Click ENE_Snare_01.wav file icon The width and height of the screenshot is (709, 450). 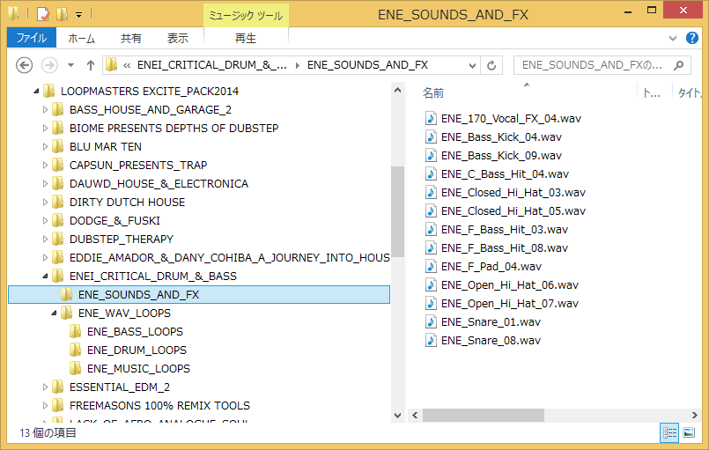coord(431,322)
